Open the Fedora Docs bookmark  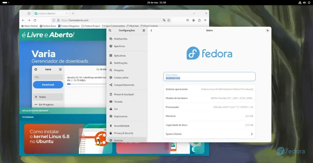(48, 26)
